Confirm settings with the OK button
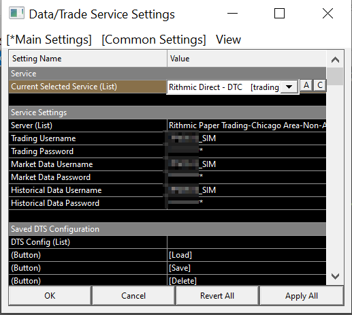The image size is (352, 315). coord(50,296)
